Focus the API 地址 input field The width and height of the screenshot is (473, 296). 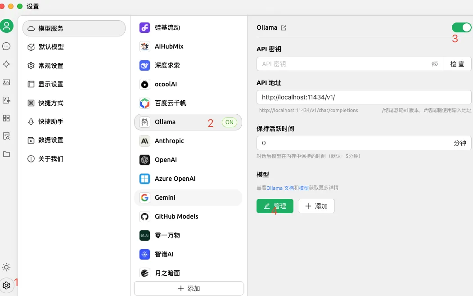tap(364, 97)
